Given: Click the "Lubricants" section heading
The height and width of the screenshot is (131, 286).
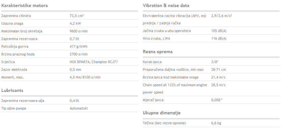Looking at the screenshot, I should tap(12, 90).
